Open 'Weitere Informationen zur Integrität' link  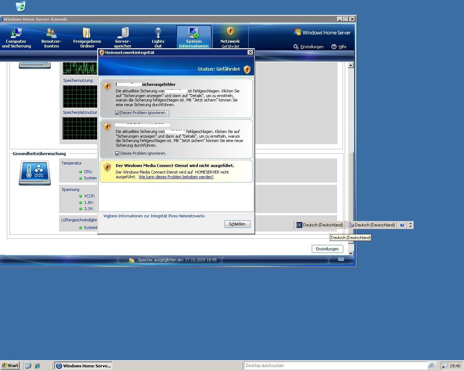tap(154, 216)
